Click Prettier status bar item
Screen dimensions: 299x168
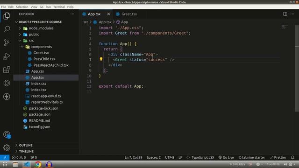pos(278,158)
